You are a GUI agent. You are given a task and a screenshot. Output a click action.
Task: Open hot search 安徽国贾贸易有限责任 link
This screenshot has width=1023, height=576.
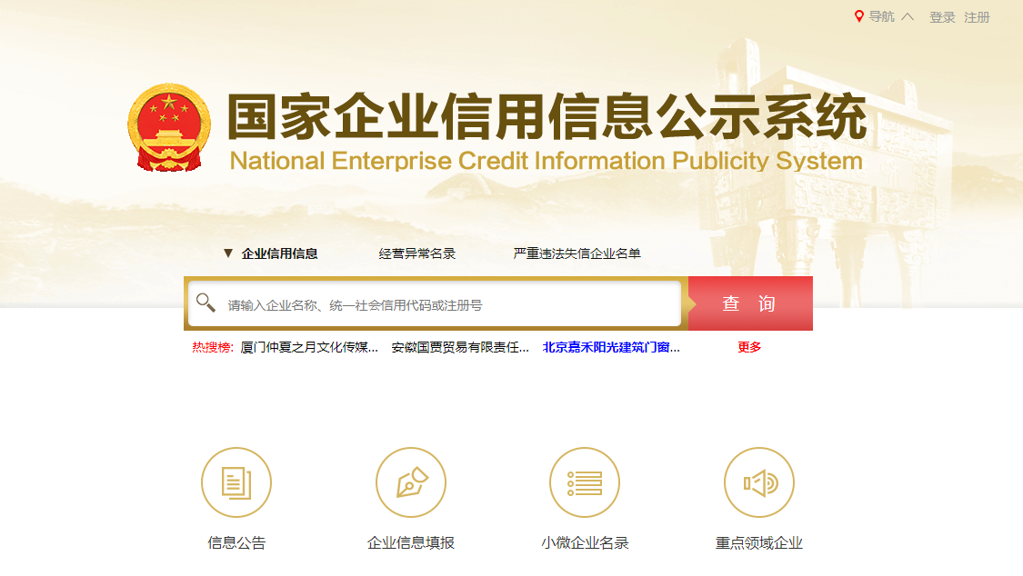click(x=460, y=347)
